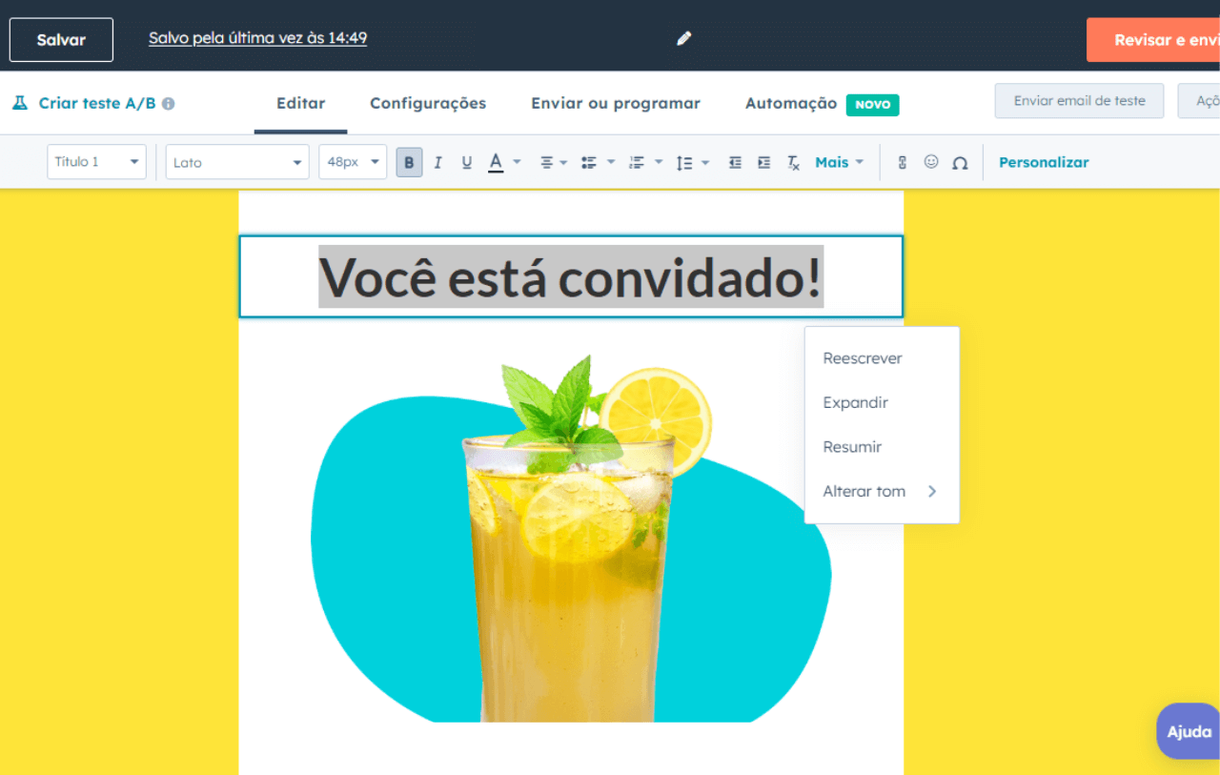The width and height of the screenshot is (1220, 775).
Task: Click the text color icon
Action: 496,162
